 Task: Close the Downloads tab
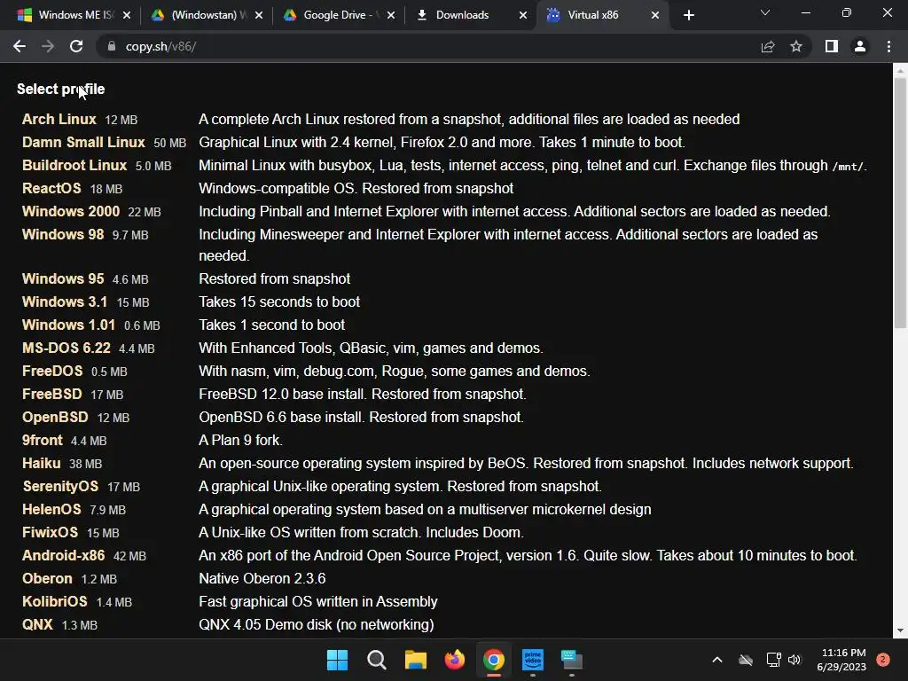(523, 15)
